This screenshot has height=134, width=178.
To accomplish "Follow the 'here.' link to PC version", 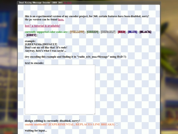I will point(61,20).
